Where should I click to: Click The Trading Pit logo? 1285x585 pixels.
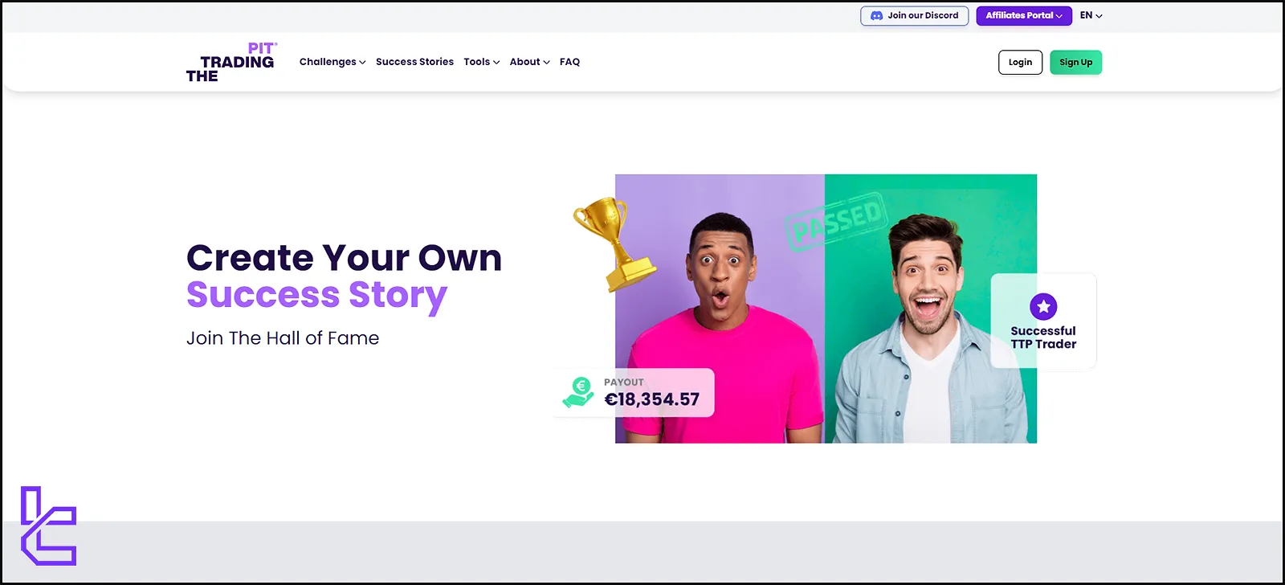pyautogui.click(x=231, y=62)
